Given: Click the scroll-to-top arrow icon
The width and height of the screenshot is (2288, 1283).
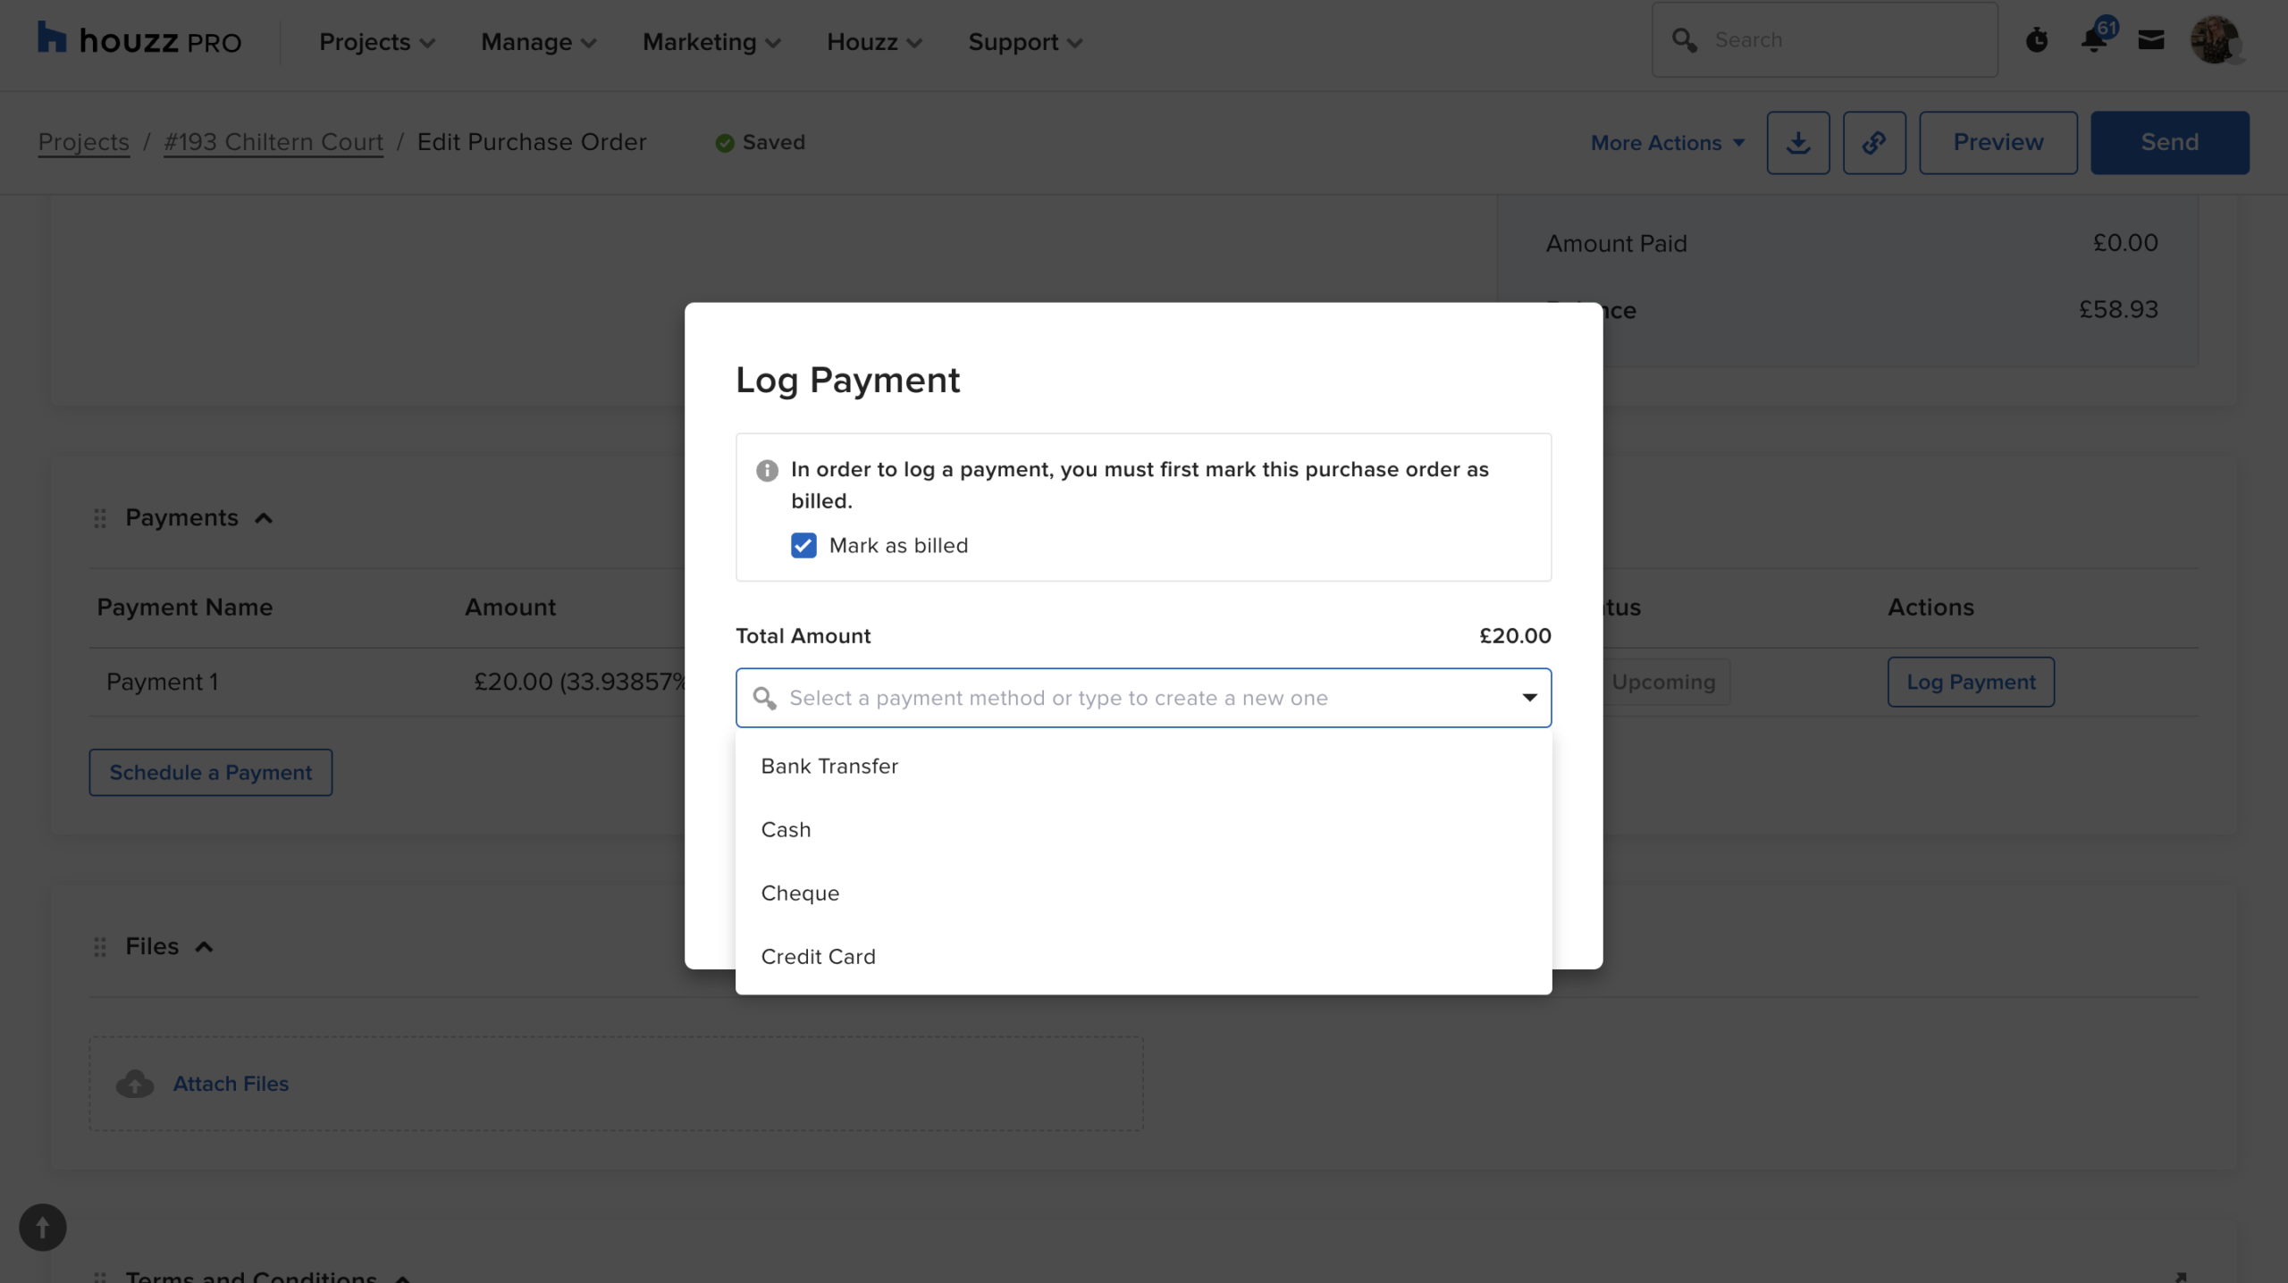Looking at the screenshot, I should 42,1228.
